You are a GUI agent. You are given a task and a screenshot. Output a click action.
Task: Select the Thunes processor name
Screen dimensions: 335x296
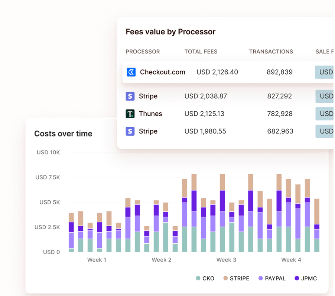point(151,114)
